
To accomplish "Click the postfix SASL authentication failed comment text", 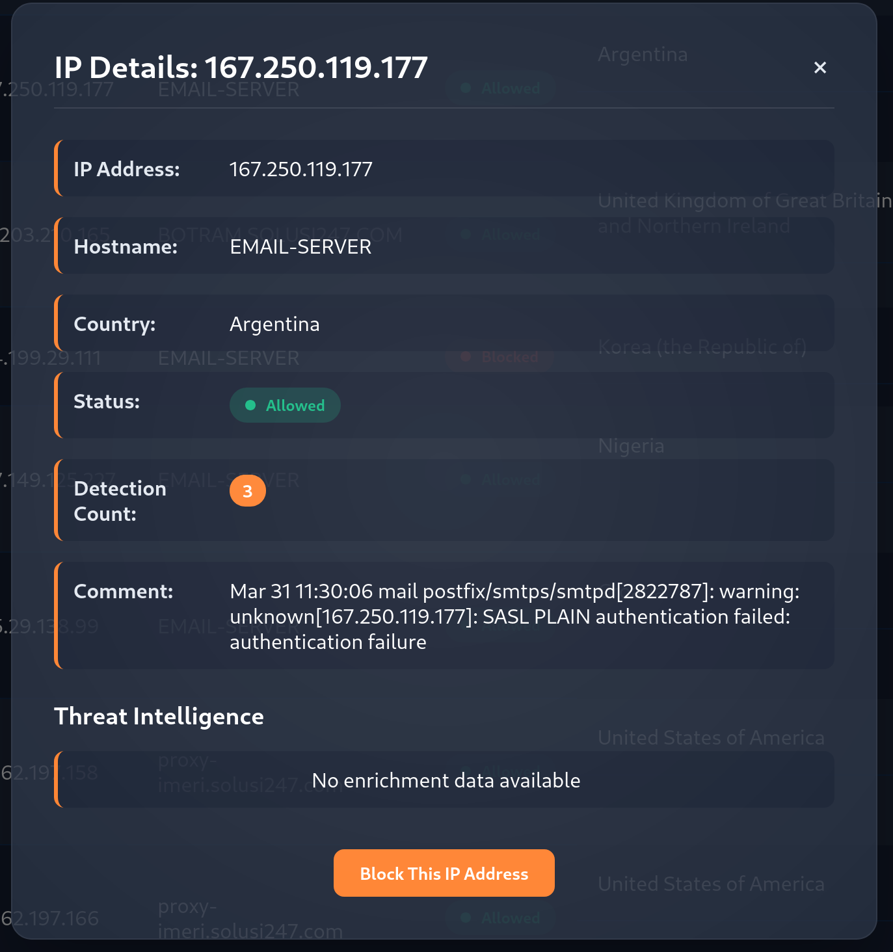I will (x=514, y=616).
